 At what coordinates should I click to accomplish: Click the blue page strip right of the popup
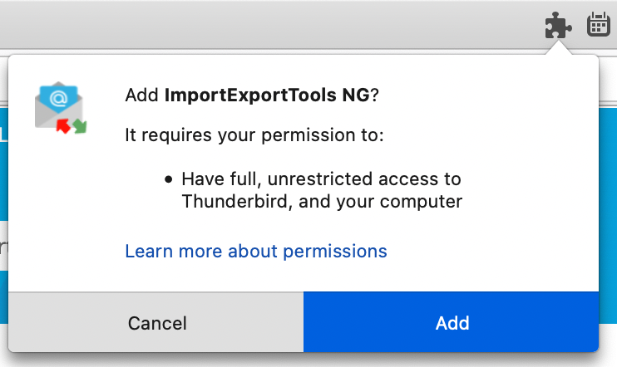tap(608, 215)
